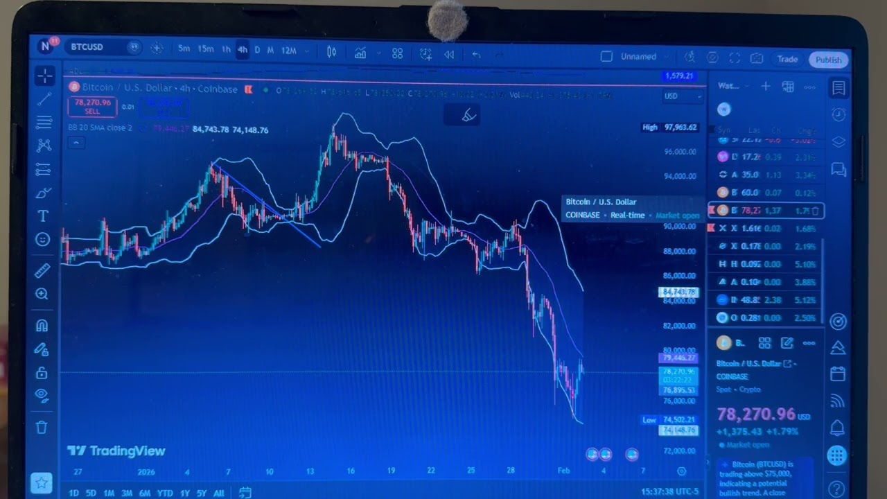Select the 4h timeframe

pos(242,50)
